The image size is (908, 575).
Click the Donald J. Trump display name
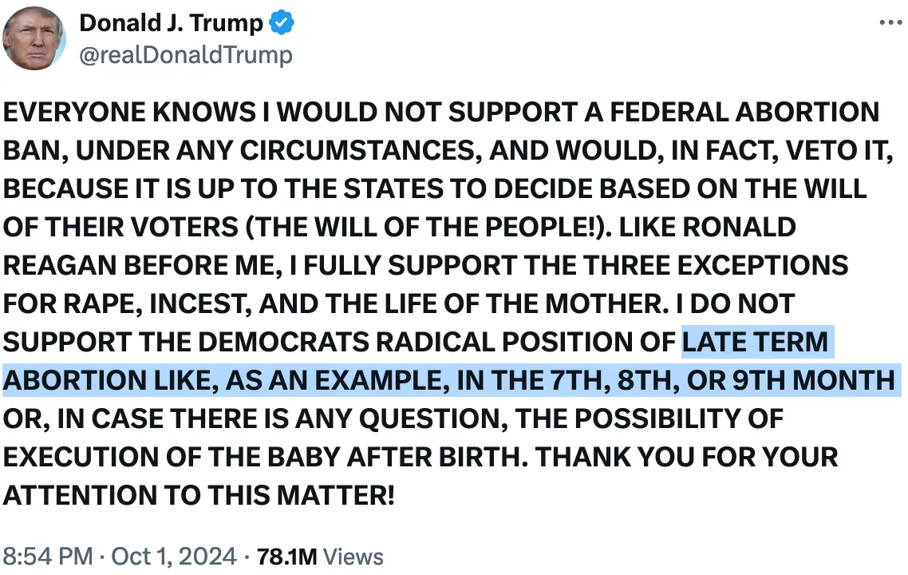(171, 24)
